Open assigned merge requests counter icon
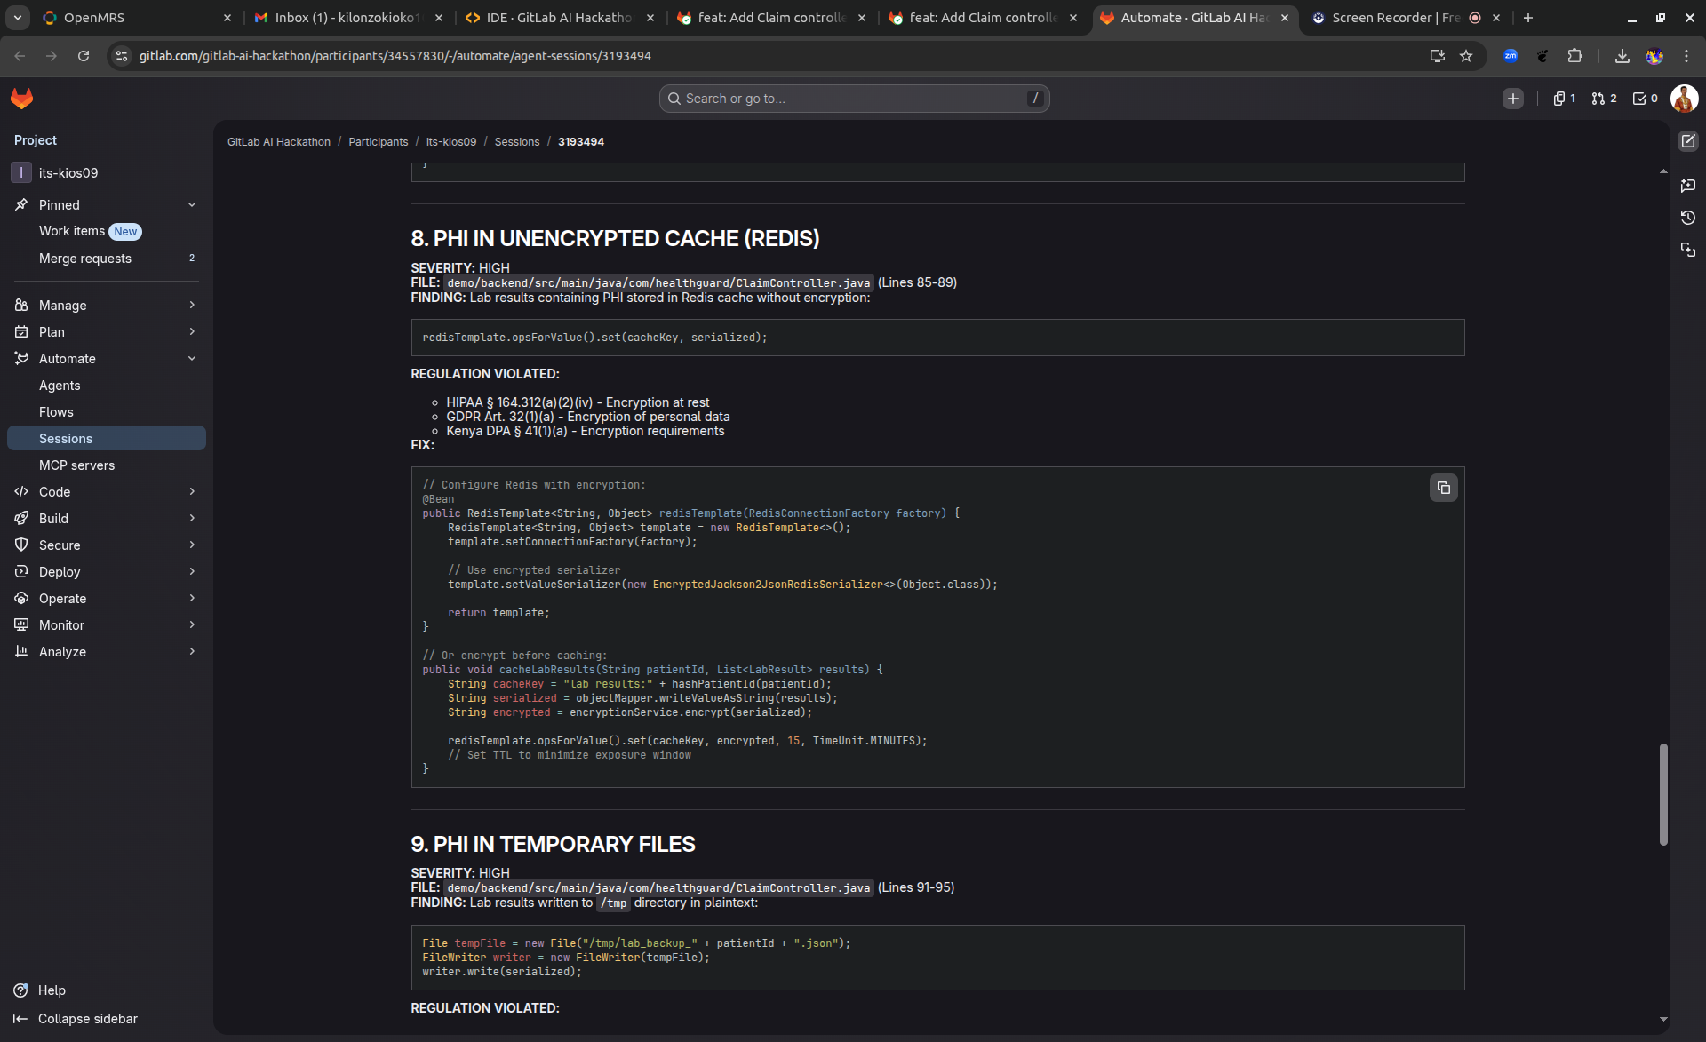The width and height of the screenshot is (1706, 1042). coord(1604,99)
